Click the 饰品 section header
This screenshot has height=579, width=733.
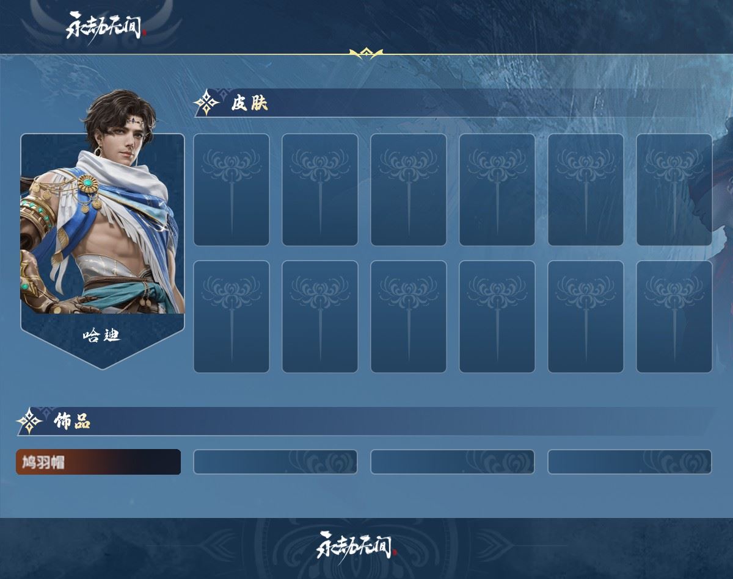pyautogui.click(x=71, y=421)
